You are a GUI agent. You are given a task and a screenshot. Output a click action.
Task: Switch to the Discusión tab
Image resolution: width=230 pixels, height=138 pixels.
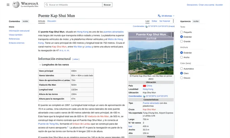(x=52, y=21)
